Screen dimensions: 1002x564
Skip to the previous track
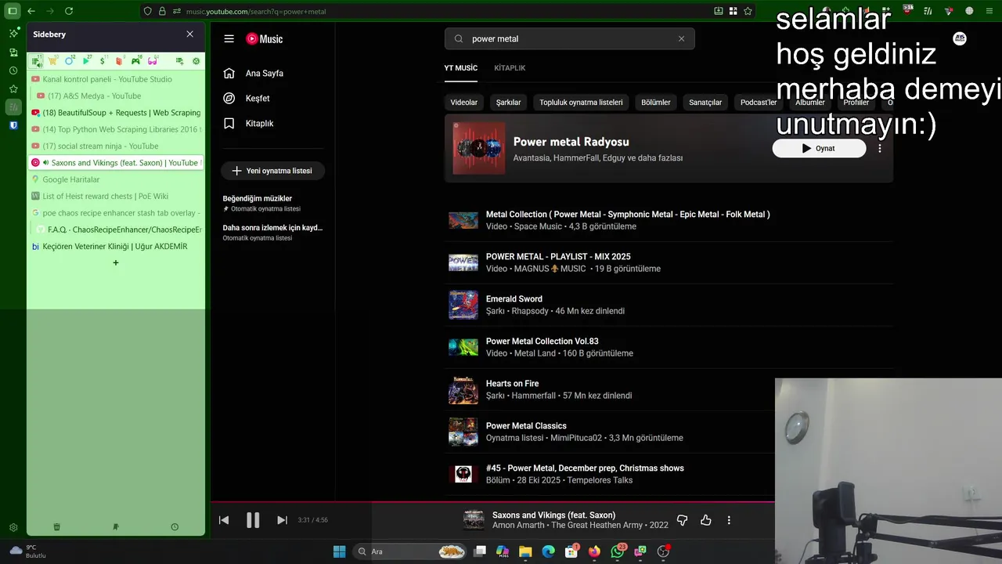pyautogui.click(x=224, y=520)
